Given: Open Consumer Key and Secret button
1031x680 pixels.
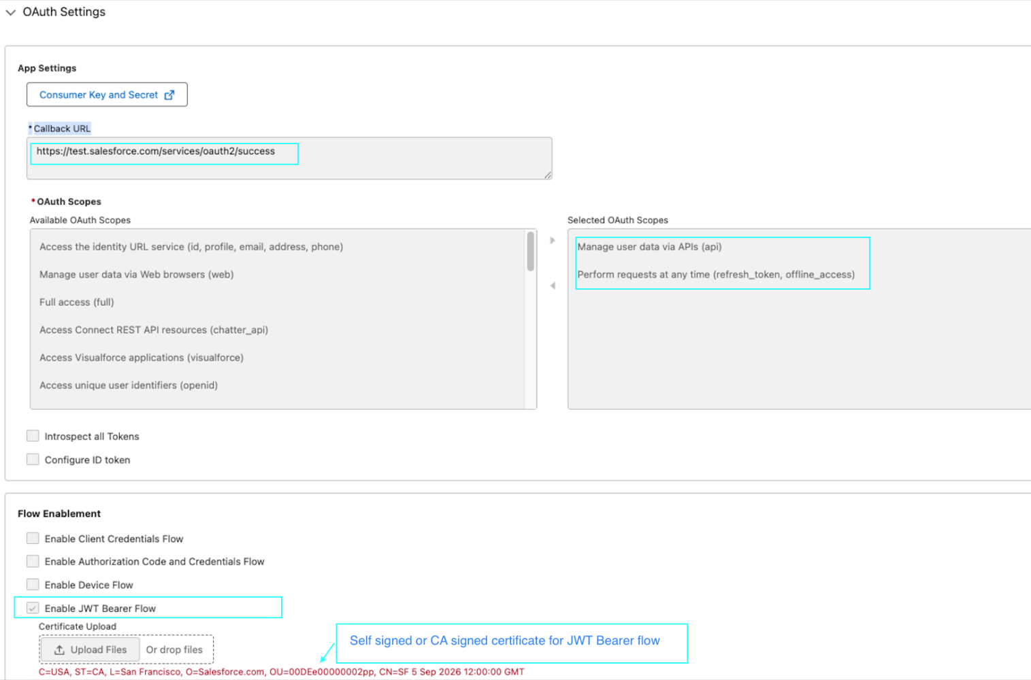Looking at the screenshot, I should tap(98, 95).
